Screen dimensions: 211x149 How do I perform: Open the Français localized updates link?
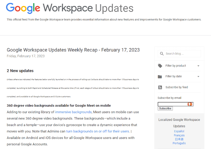tap(179, 135)
